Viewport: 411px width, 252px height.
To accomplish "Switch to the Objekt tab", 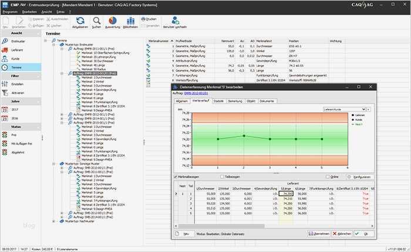I will (x=251, y=101).
